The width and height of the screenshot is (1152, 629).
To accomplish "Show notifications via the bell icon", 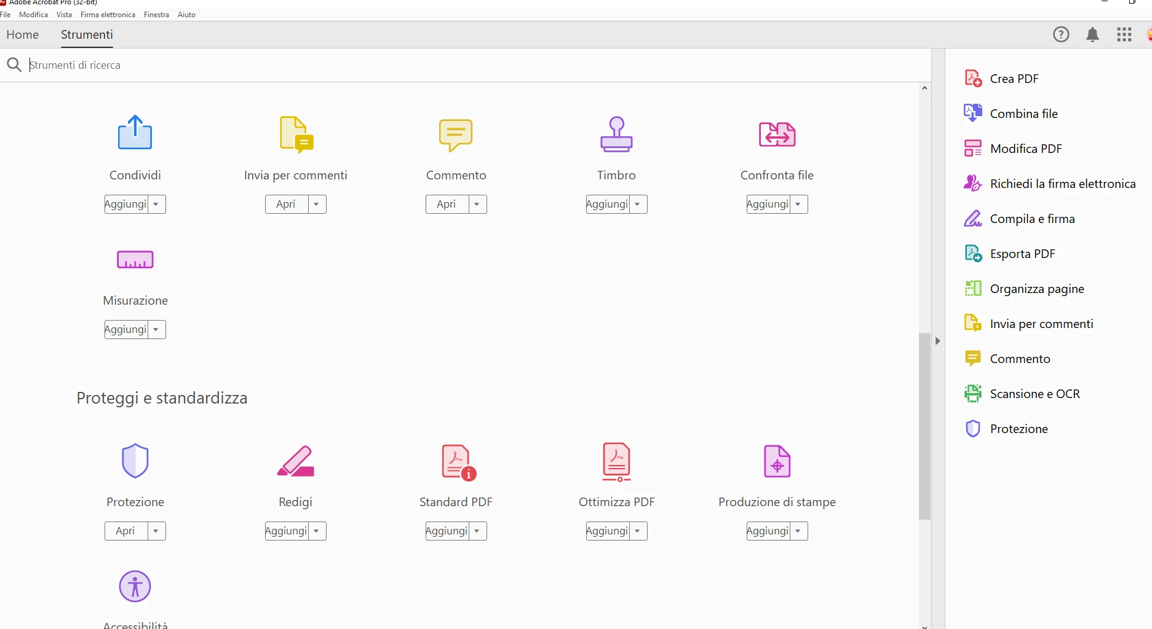I will coord(1092,34).
